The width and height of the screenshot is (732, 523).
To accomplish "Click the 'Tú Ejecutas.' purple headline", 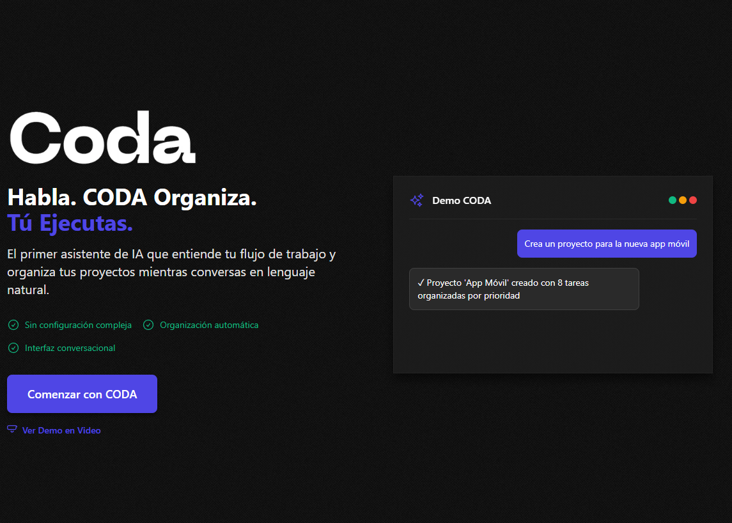I will [x=69, y=223].
